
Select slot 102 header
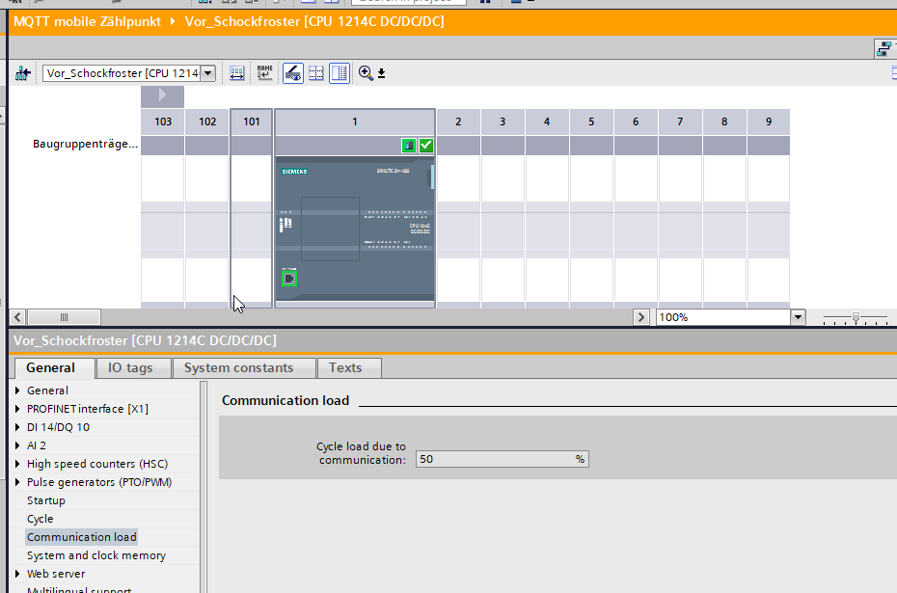[x=207, y=121]
